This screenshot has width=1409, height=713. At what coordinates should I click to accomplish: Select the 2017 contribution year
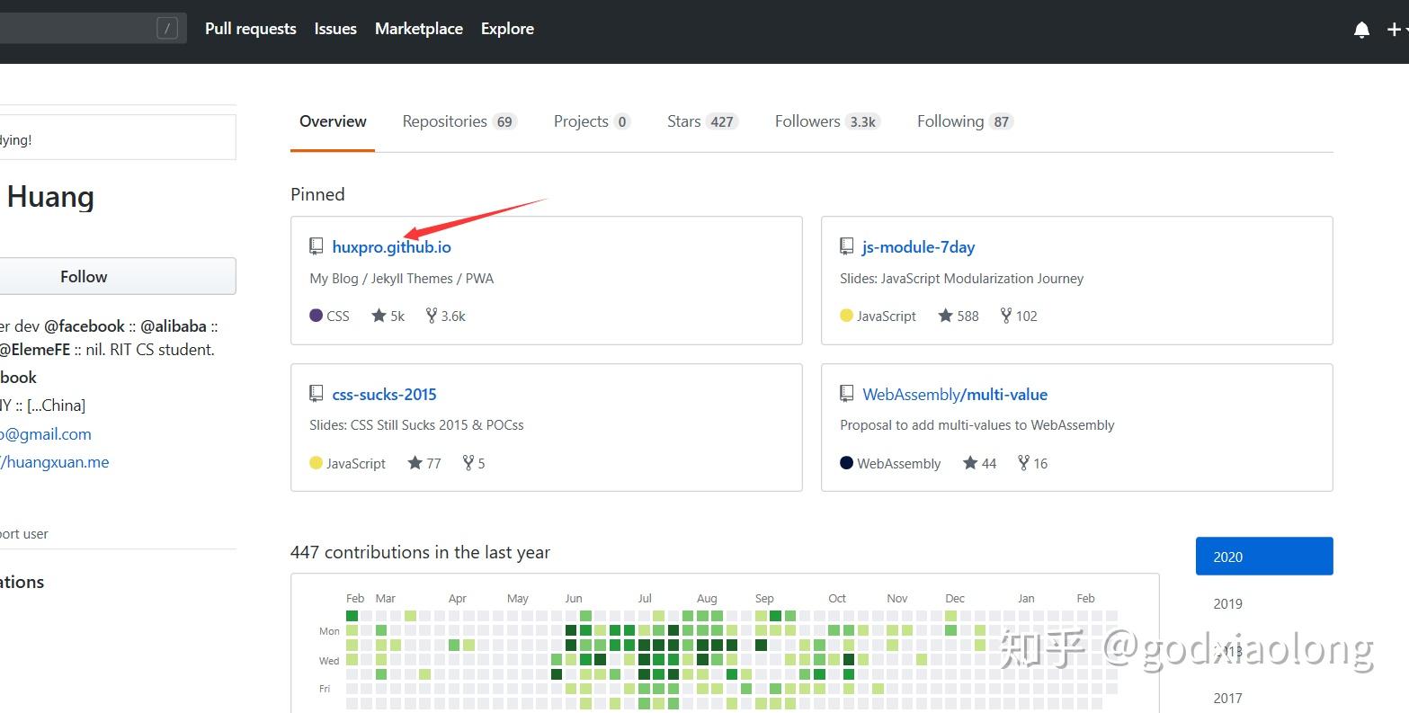coord(1226,698)
